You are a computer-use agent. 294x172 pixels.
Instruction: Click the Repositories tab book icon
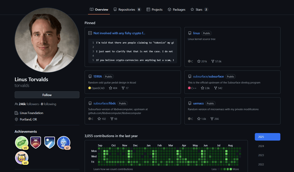coord(115,9)
